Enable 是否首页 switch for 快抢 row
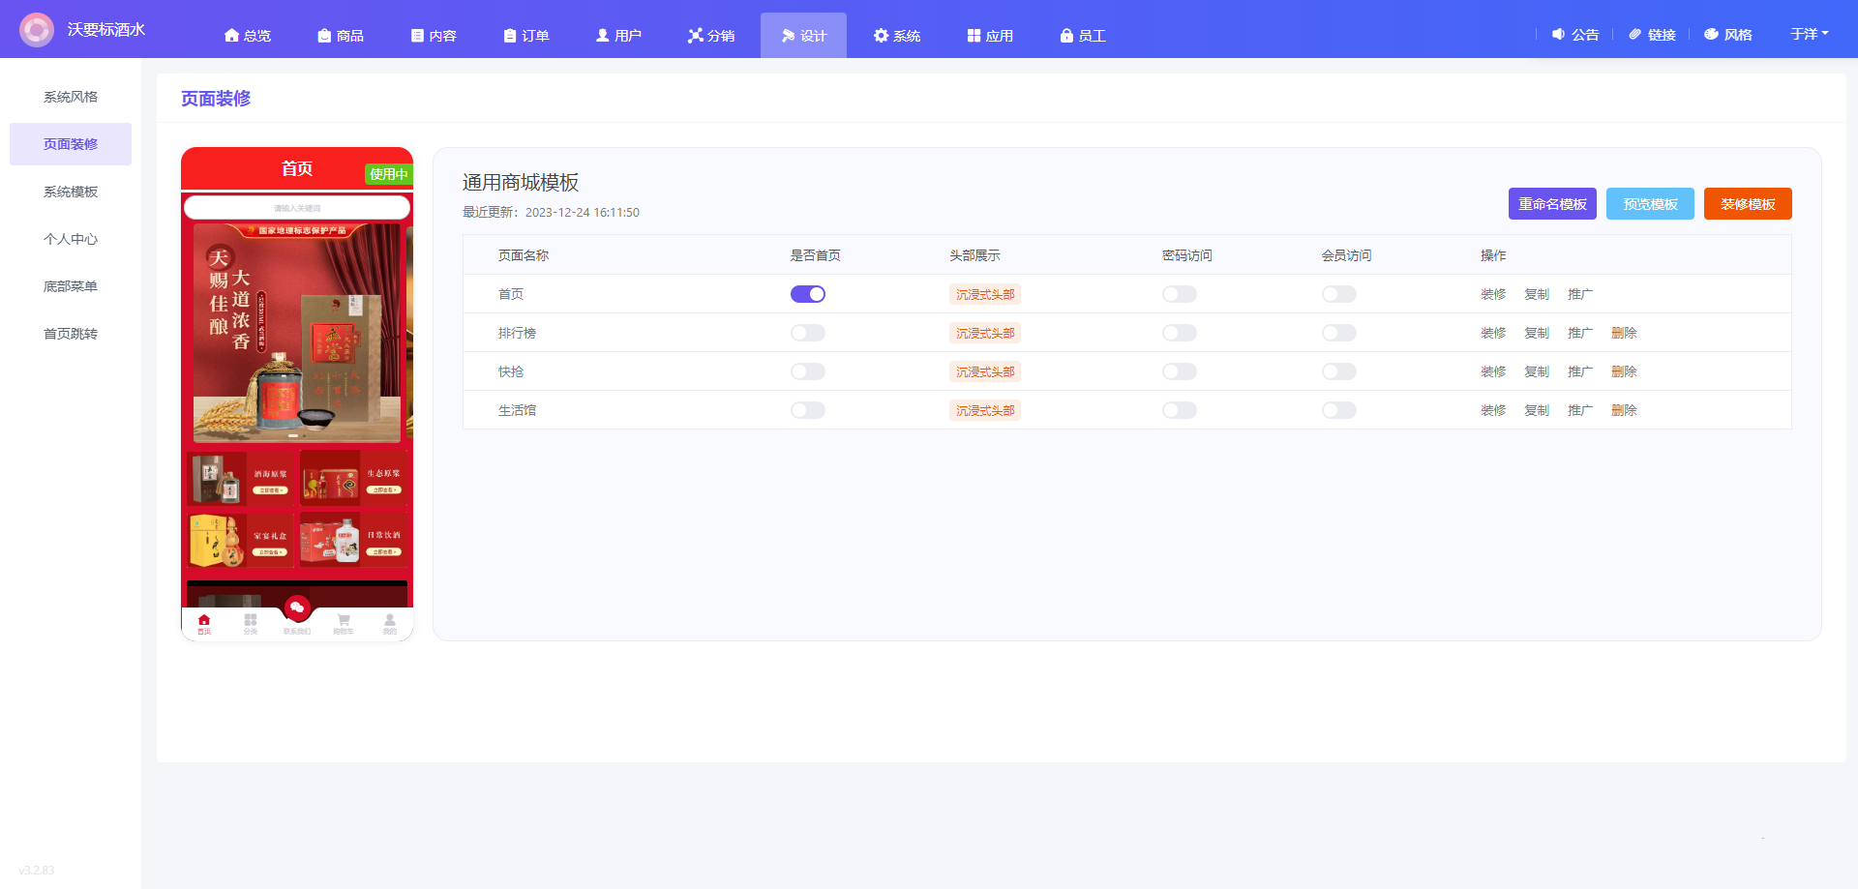The width and height of the screenshot is (1858, 889). [x=808, y=371]
